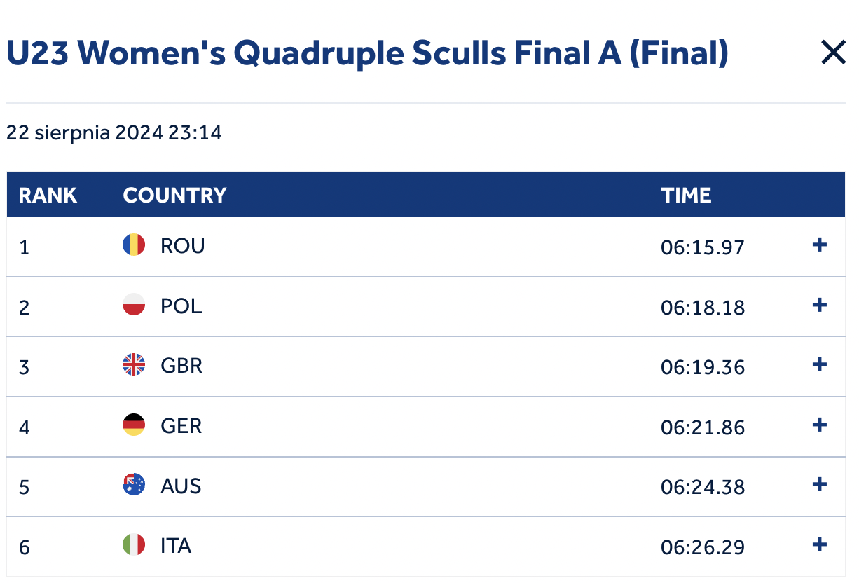Click the Germany flag icon

tap(134, 425)
